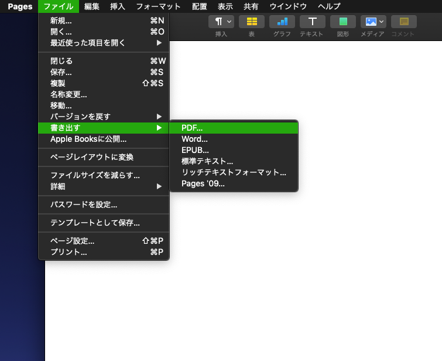
Task: Choose Apple Booksに公開... menu item
Action: [x=104, y=139]
